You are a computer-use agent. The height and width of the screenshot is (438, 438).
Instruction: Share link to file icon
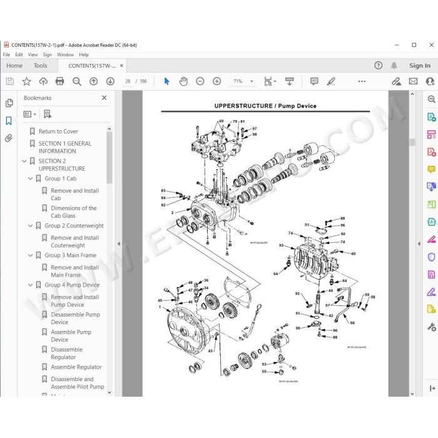coord(396,81)
